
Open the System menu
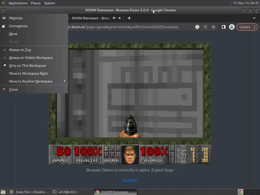click(x=50, y=3)
